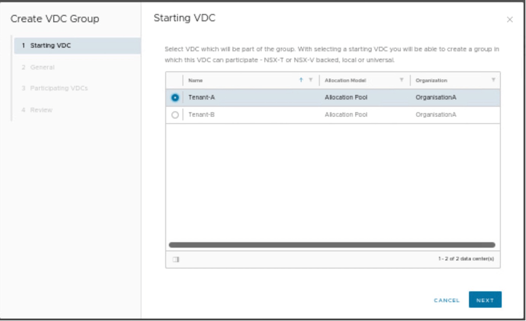The image size is (526, 321).
Task: Sort by the Name column header
Action: coord(196,80)
